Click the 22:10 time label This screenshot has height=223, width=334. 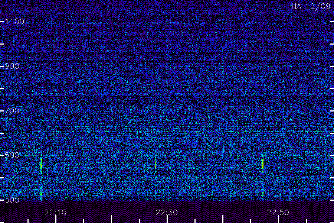click(55, 213)
